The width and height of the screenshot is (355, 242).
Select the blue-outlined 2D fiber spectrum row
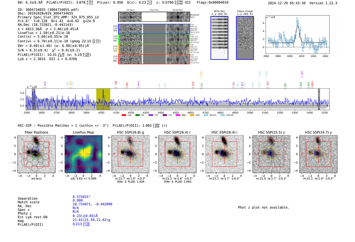tap(154, 29)
